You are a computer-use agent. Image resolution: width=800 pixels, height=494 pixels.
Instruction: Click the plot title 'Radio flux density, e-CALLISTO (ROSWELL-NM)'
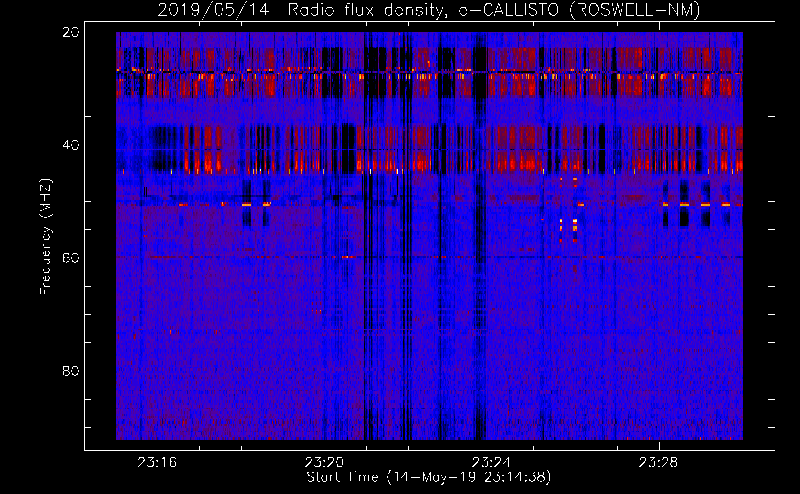494,10
